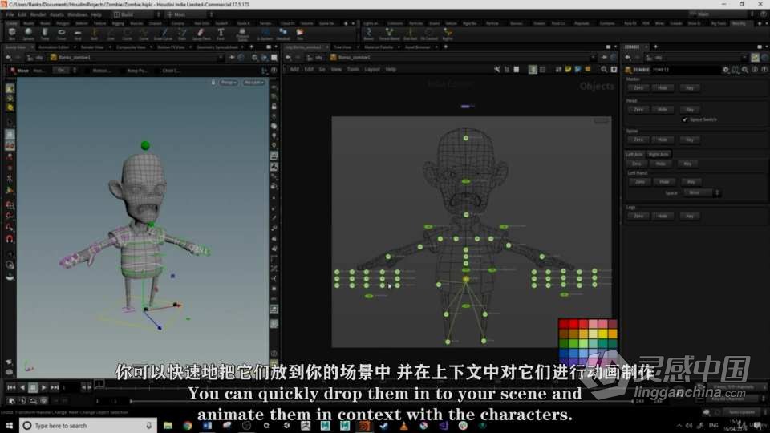Jump to the first frame of timeline

coord(10,387)
